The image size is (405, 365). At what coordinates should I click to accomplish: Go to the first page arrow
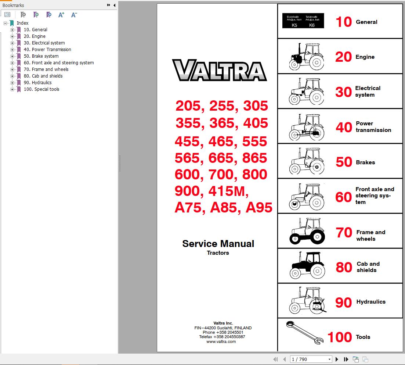pyautogui.click(x=276, y=359)
